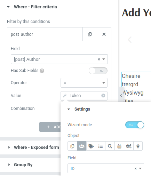Select the calendar date object icon
151x176 pixels.
coord(119,146)
